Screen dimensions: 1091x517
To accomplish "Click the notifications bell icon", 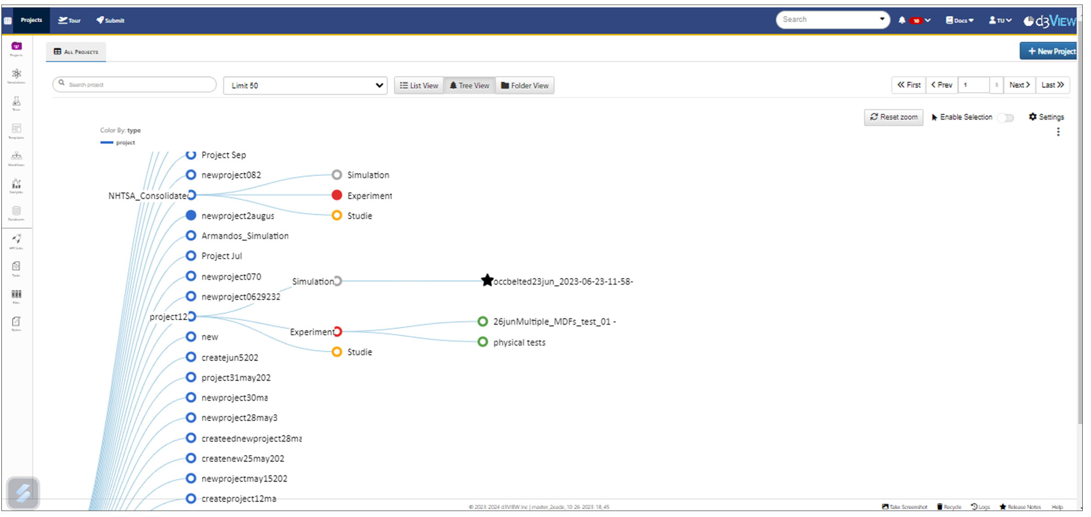I will 902,20.
